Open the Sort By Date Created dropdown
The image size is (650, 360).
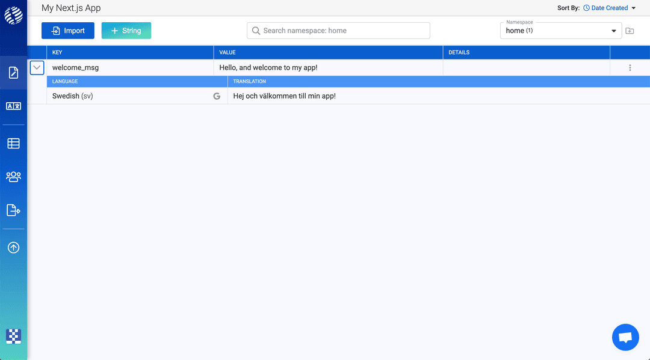tap(609, 7)
